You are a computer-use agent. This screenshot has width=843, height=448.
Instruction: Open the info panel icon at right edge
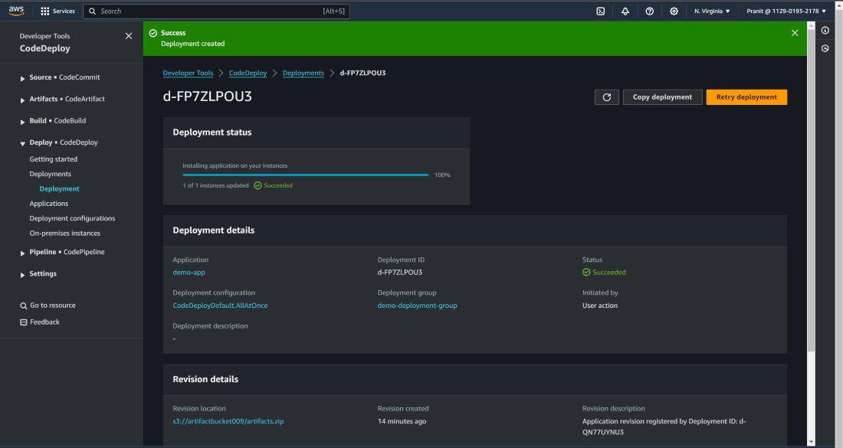[825, 31]
